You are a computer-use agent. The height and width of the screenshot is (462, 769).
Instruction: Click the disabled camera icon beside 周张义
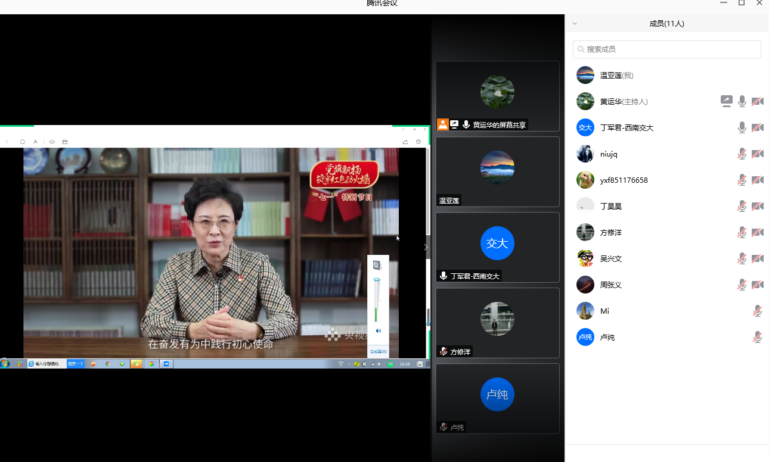[x=757, y=285]
